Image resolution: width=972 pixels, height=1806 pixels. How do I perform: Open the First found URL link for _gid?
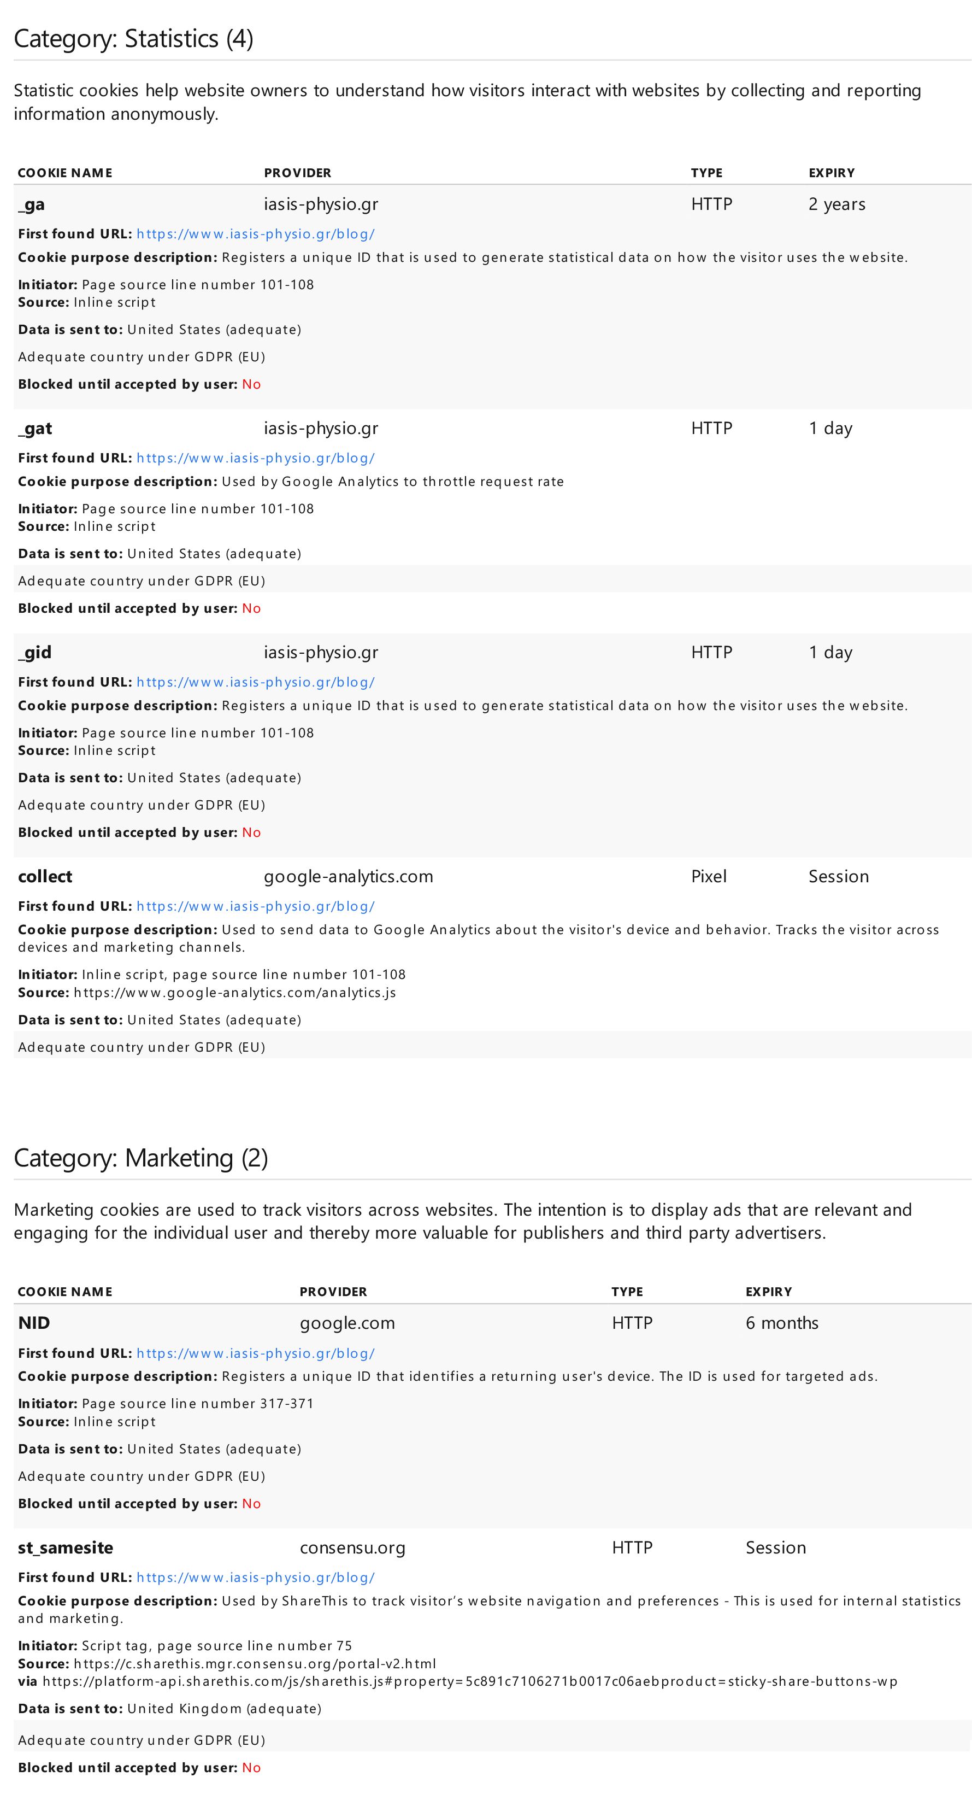[x=255, y=682]
